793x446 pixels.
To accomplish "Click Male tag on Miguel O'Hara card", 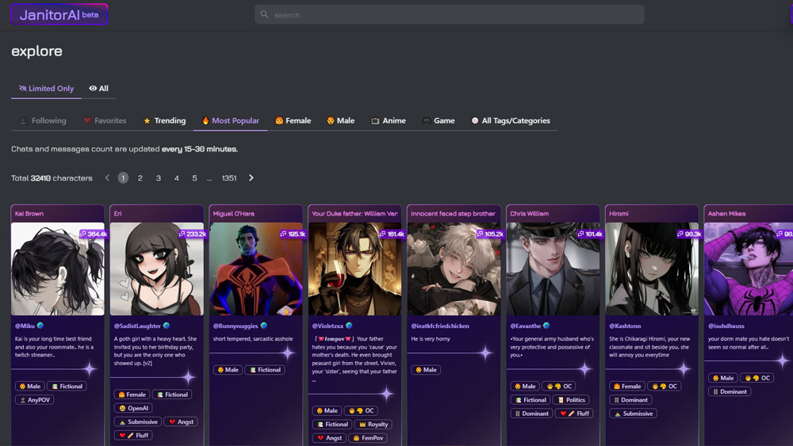I will [228, 370].
